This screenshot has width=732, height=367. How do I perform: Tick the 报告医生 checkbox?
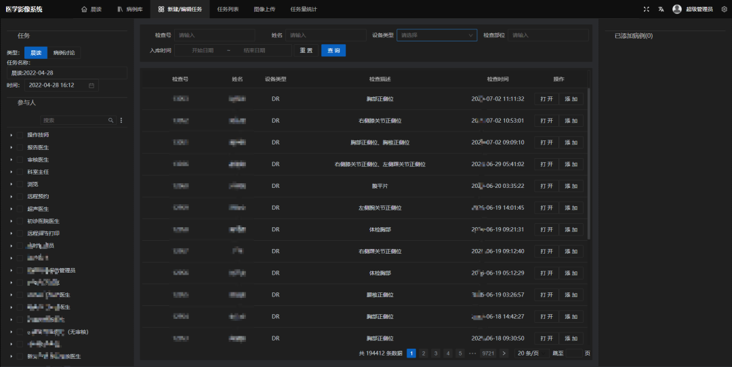20,147
